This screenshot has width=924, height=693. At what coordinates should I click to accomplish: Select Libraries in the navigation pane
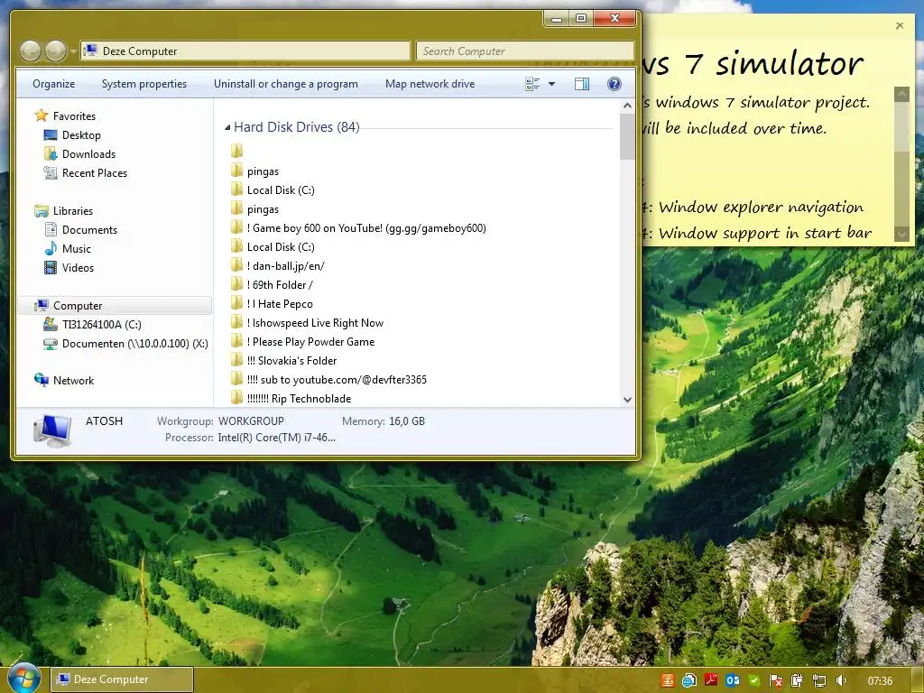[x=64, y=211]
